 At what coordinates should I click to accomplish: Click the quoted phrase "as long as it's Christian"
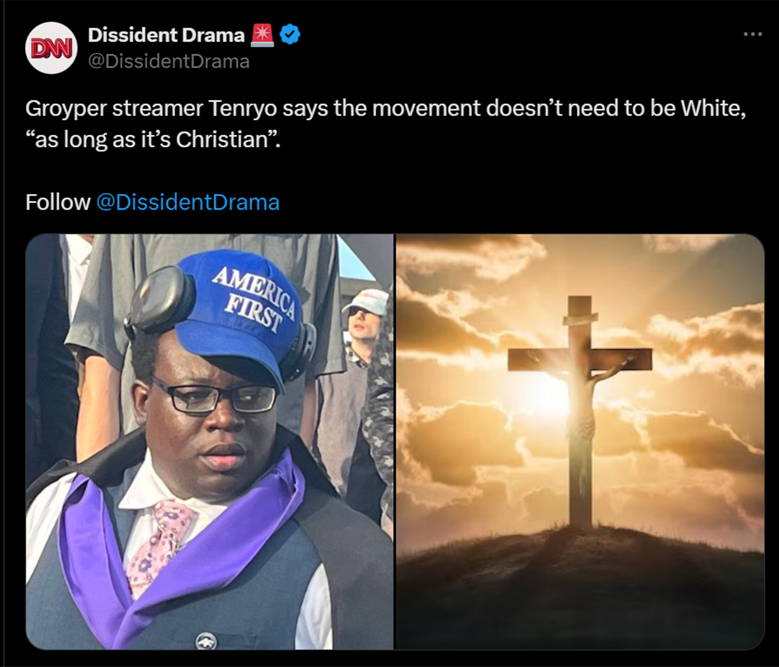click(153, 140)
